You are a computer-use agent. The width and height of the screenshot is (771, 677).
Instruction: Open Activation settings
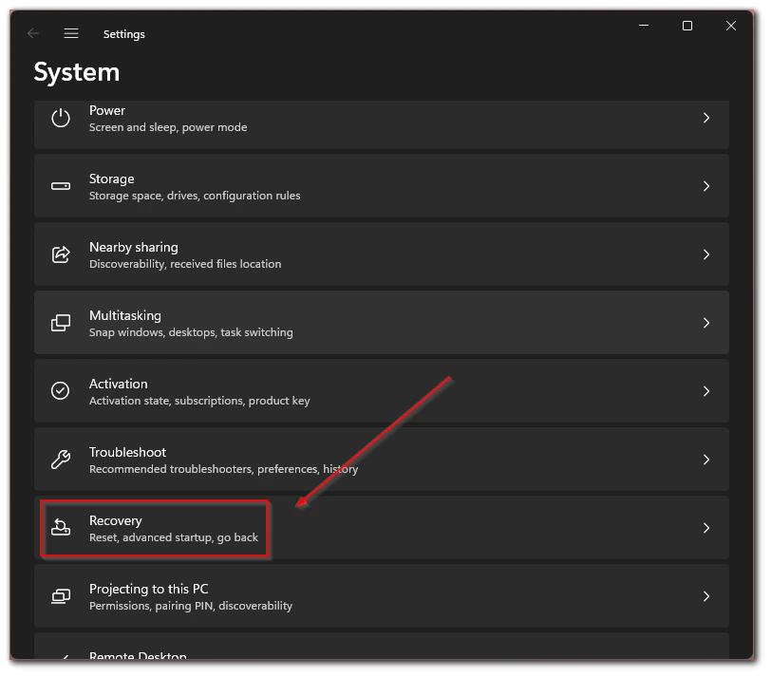click(382, 391)
